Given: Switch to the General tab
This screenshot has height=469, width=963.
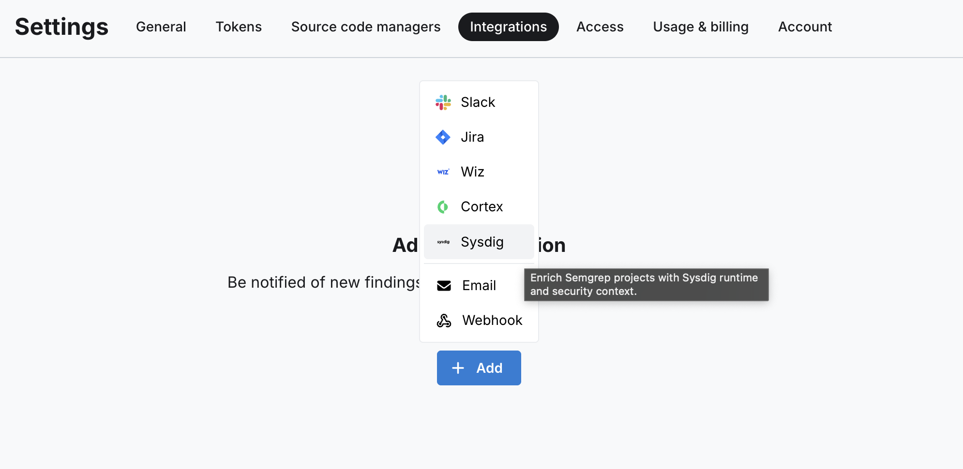Looking at the screenshot, I should click(x=161, y=27).
